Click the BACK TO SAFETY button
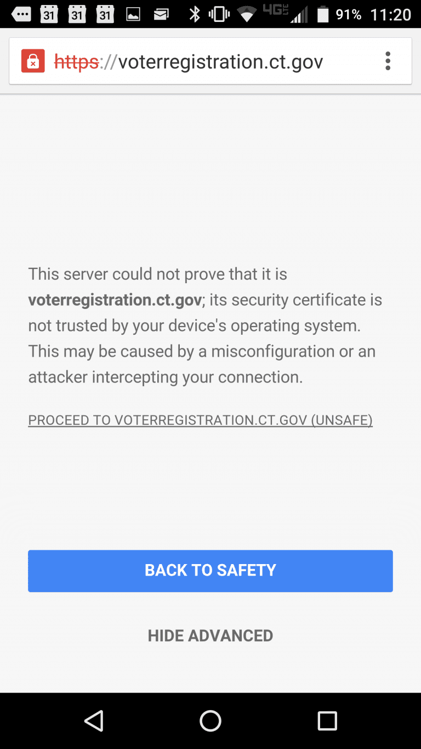 pyautogui.click(x=210, y=571)
